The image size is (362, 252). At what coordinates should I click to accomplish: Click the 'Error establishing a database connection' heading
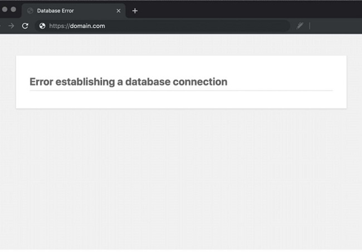coord(128,82)
